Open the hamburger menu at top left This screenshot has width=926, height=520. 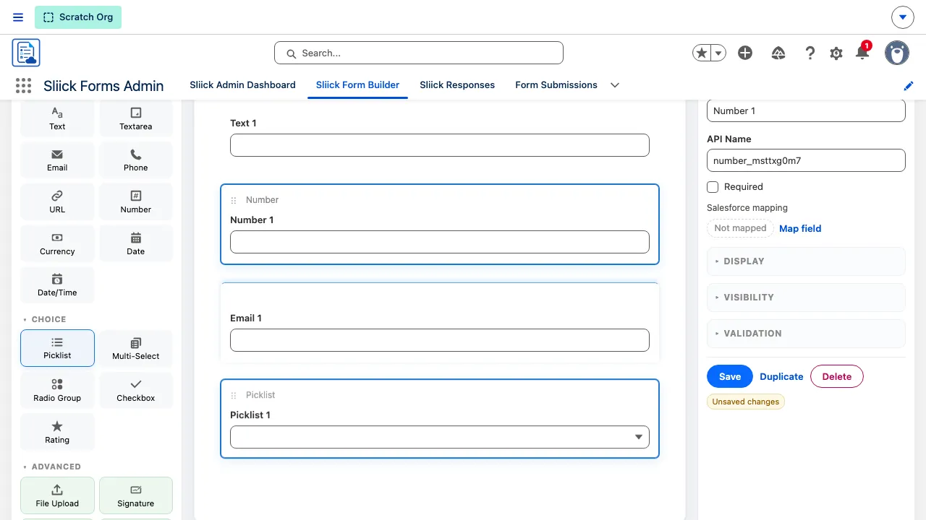(18, 17)
